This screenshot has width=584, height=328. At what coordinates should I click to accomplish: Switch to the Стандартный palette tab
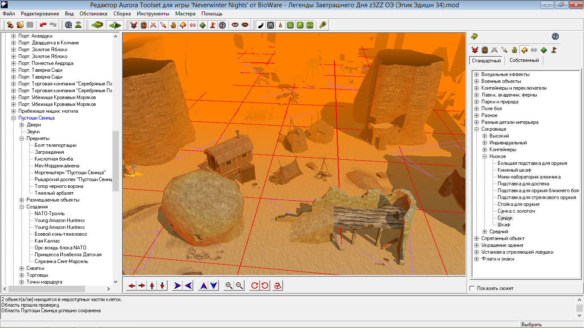[487, 61]
